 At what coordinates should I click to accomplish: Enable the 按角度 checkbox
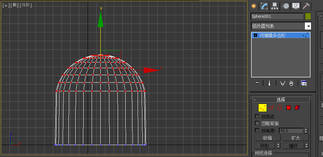click(x=257, y=131)
